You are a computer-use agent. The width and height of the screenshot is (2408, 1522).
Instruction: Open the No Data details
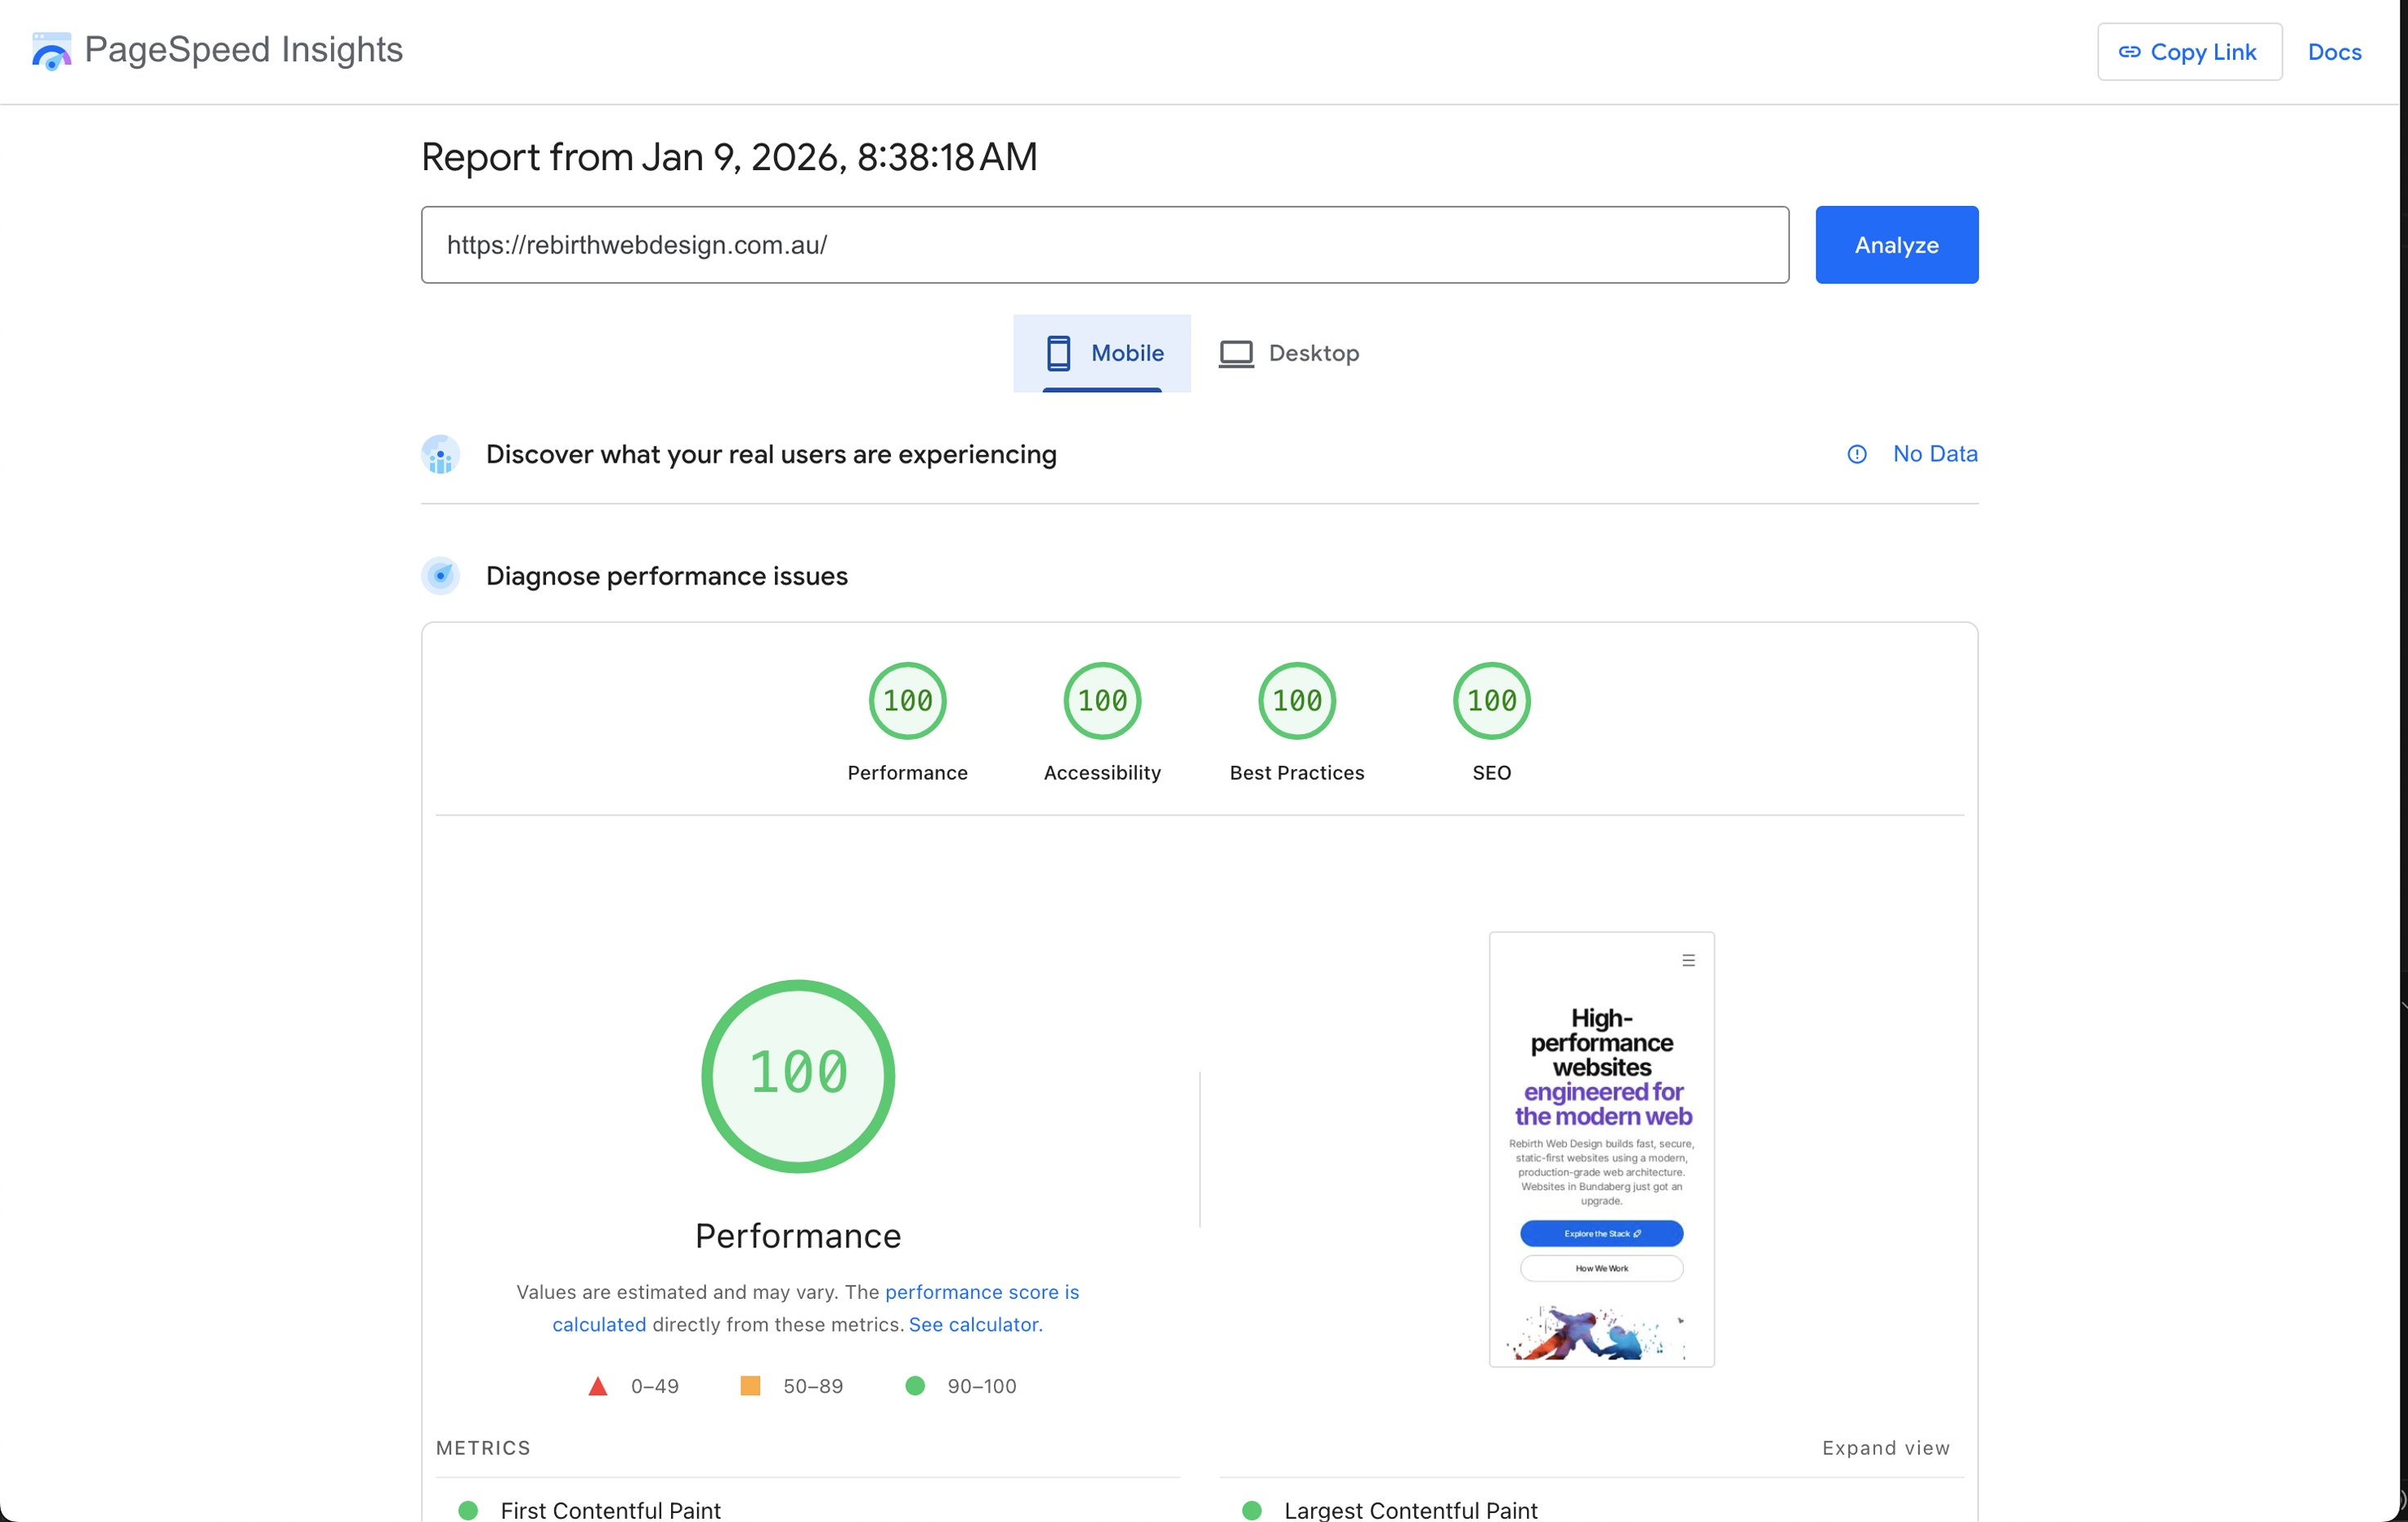(1934, 454)
